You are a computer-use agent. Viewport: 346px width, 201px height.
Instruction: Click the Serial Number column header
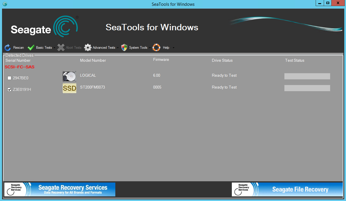click(x=18, y=60)
